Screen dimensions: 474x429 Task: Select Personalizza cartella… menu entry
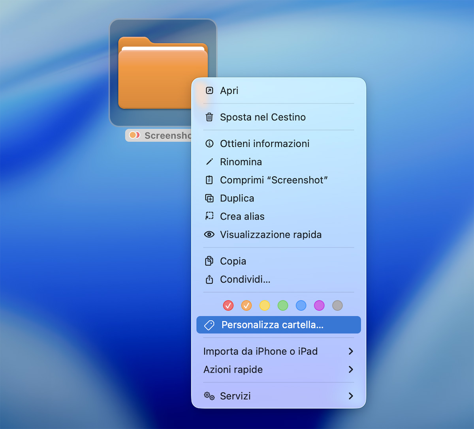pyautogui.click(x=272, y=325)
